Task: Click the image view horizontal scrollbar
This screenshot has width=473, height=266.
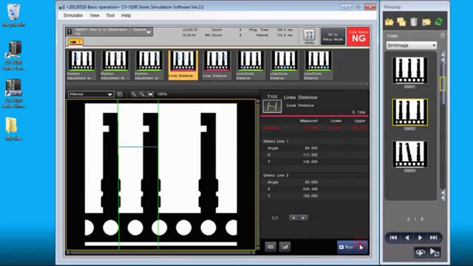Action: click(x=161, y=253)
